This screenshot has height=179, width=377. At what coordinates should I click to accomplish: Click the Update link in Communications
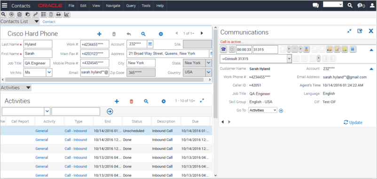(353, 122)
